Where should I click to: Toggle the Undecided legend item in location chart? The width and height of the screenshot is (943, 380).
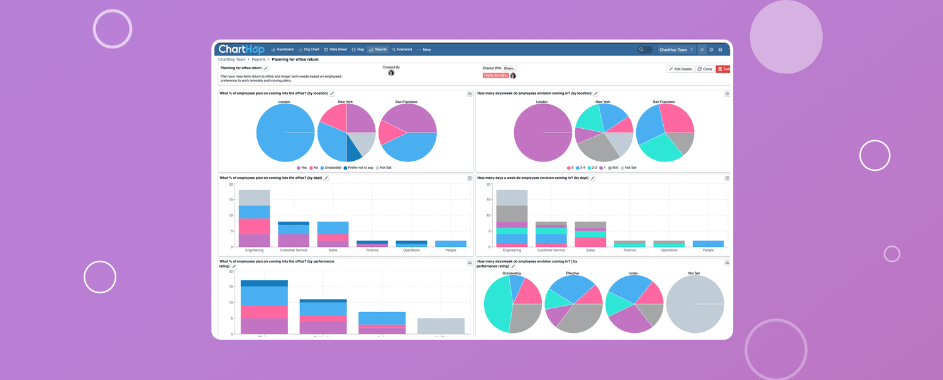[x=331, y=168]
